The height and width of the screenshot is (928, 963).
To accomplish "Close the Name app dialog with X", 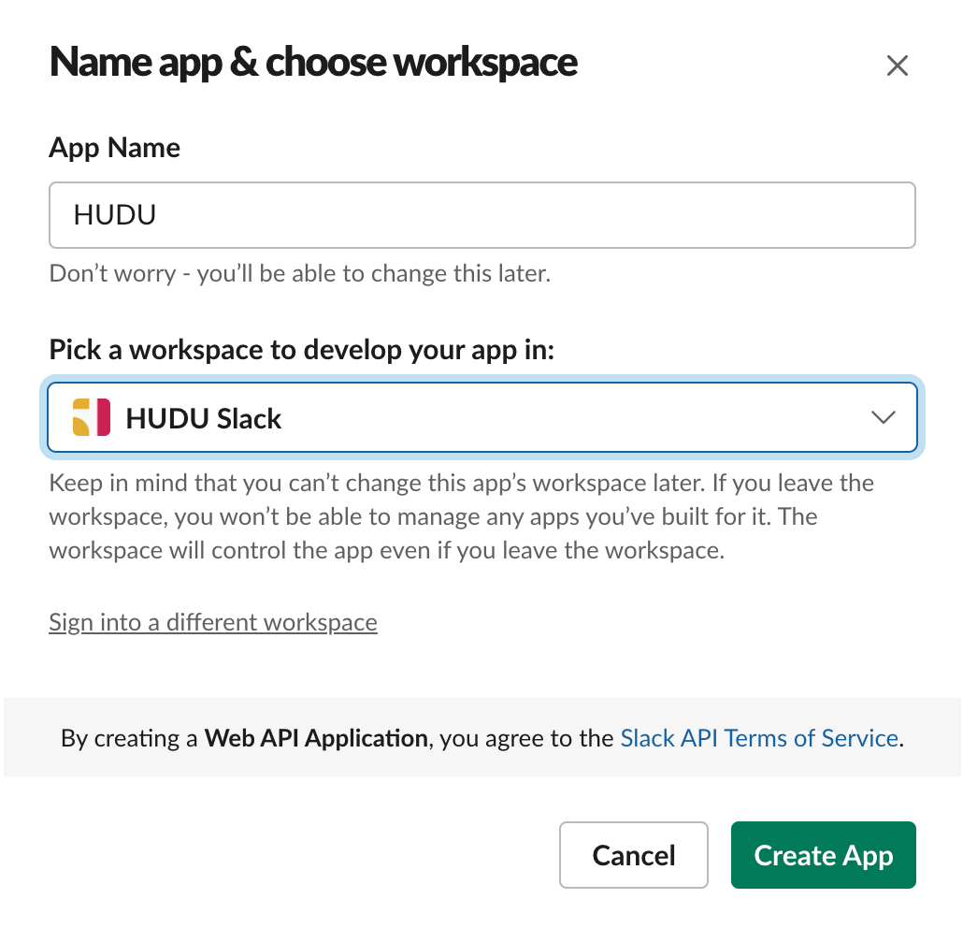I will pyautogui.click(x=897, y=65).
